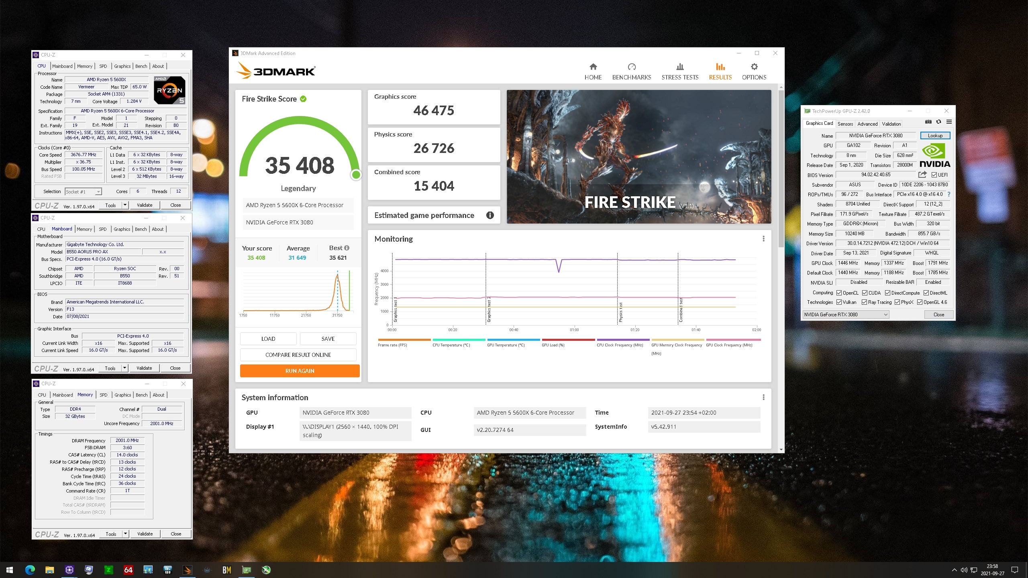Refresh GPU-Z readings

click(x=938, y=122)
